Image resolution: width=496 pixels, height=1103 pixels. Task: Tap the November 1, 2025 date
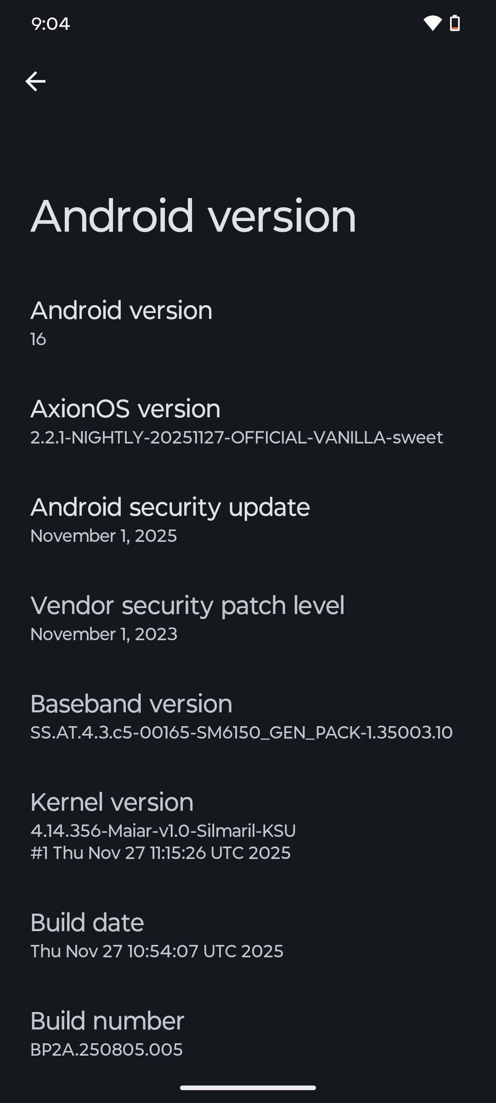[x=103, y=536]
